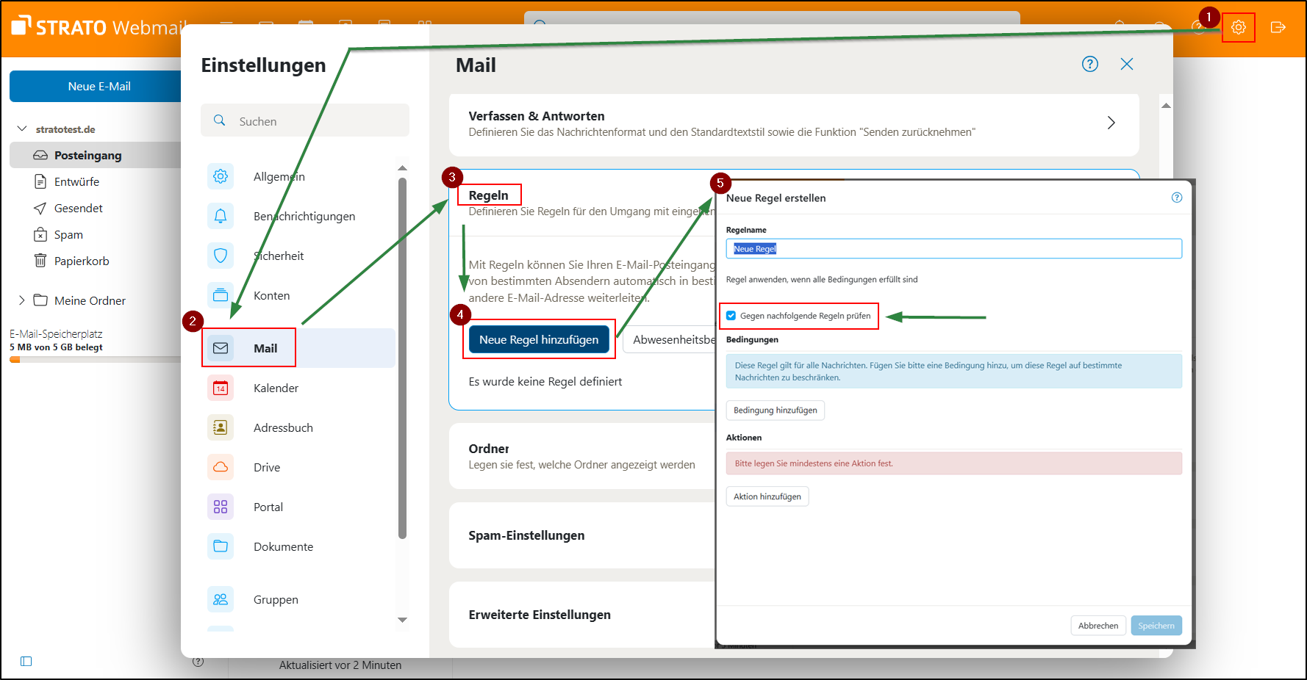Click the Regelname text field
Image resolution: width=1307 pixels, height=680 pixels.
tap(953, 248)
